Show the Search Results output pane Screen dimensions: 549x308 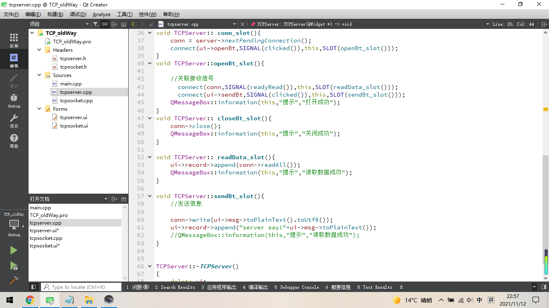175,287
